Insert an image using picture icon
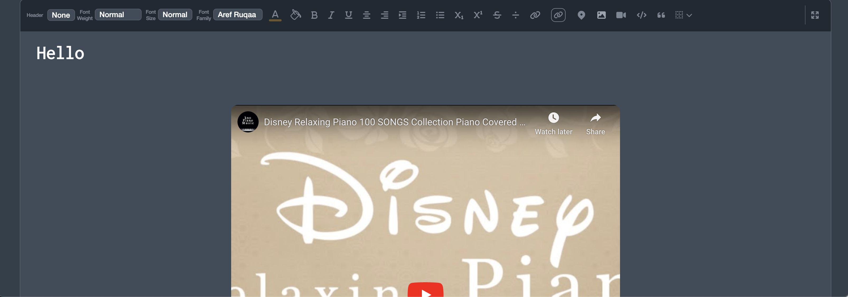The image size is (848, 297). point(601,15)
